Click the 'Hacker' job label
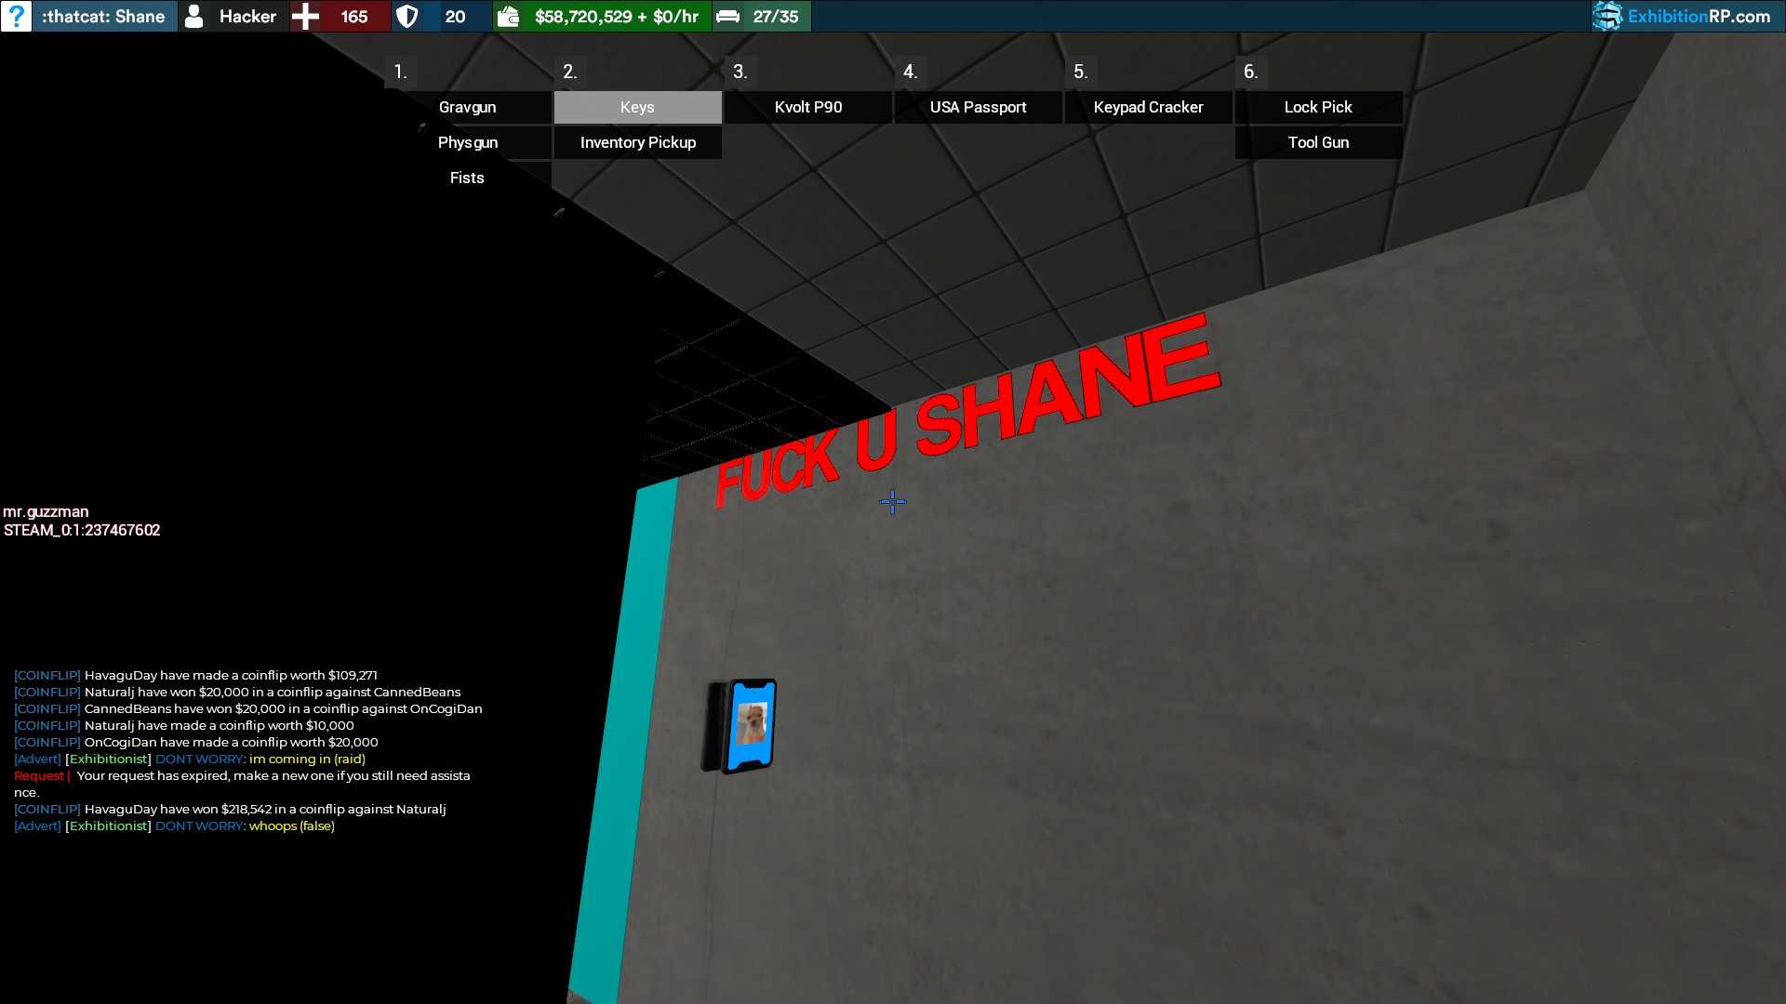 (x=247, y=16)
